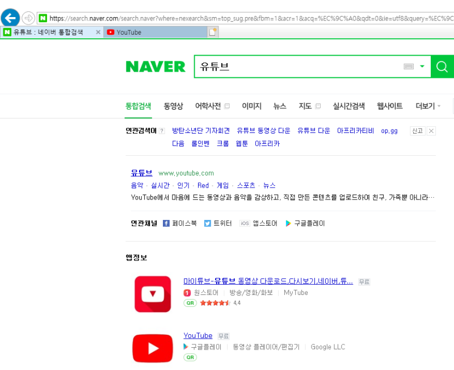Click the YouTube result description text
This screenshot has height=370, width=454.
(x=283, y=197)
